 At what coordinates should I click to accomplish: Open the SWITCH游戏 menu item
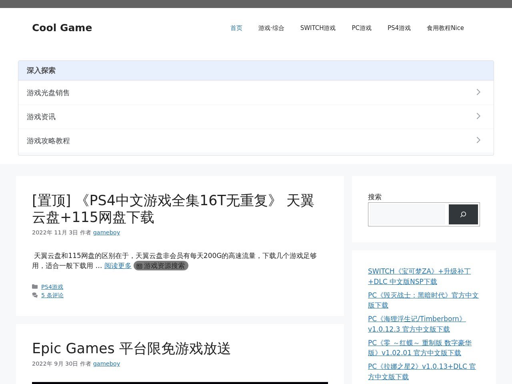click(318, 28)
